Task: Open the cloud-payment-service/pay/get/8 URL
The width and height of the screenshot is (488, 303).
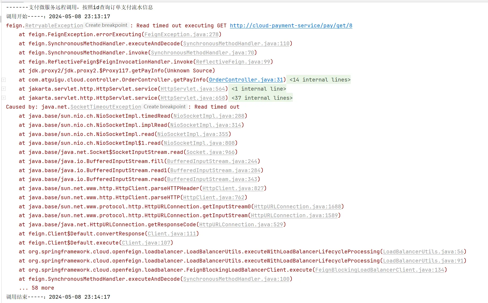Action: pyautogui.click(x=291, y=25)
